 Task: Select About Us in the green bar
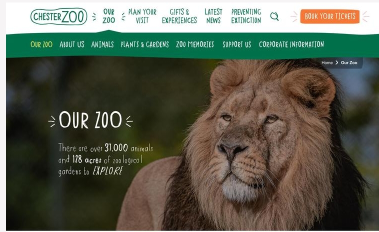pos(72,44)
